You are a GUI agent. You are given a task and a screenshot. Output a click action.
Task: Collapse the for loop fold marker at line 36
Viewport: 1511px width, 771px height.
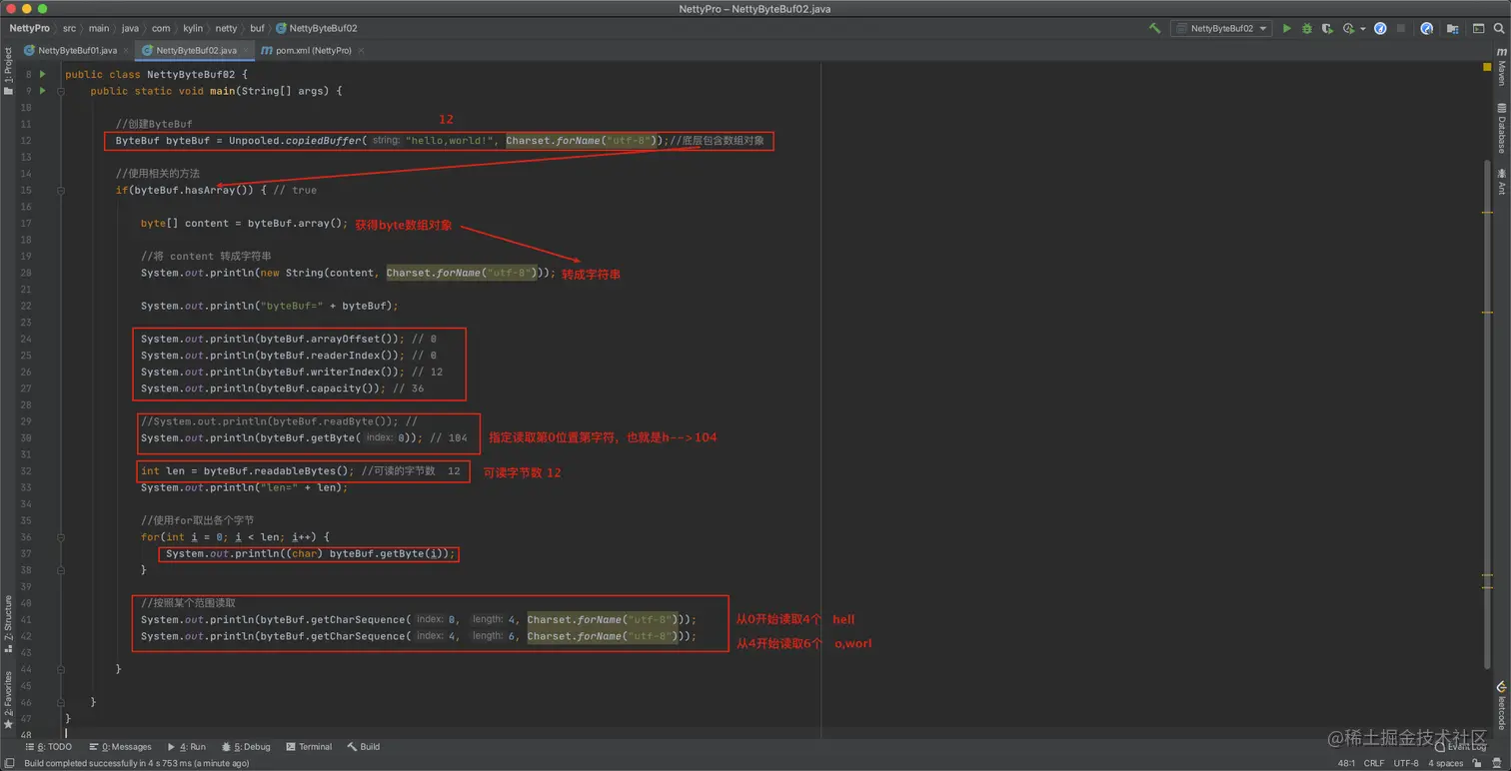click(61, 537)
